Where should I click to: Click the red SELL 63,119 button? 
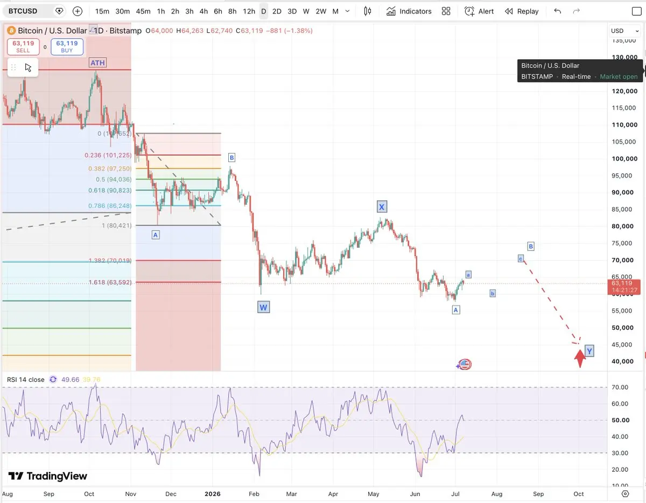tap(23, 47)
